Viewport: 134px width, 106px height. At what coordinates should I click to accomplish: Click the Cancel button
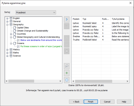point(107,102)
